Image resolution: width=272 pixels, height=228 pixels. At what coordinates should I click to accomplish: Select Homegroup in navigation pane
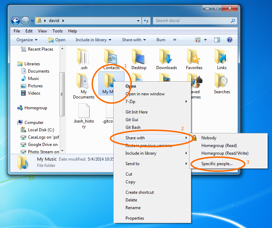[32, 108]
